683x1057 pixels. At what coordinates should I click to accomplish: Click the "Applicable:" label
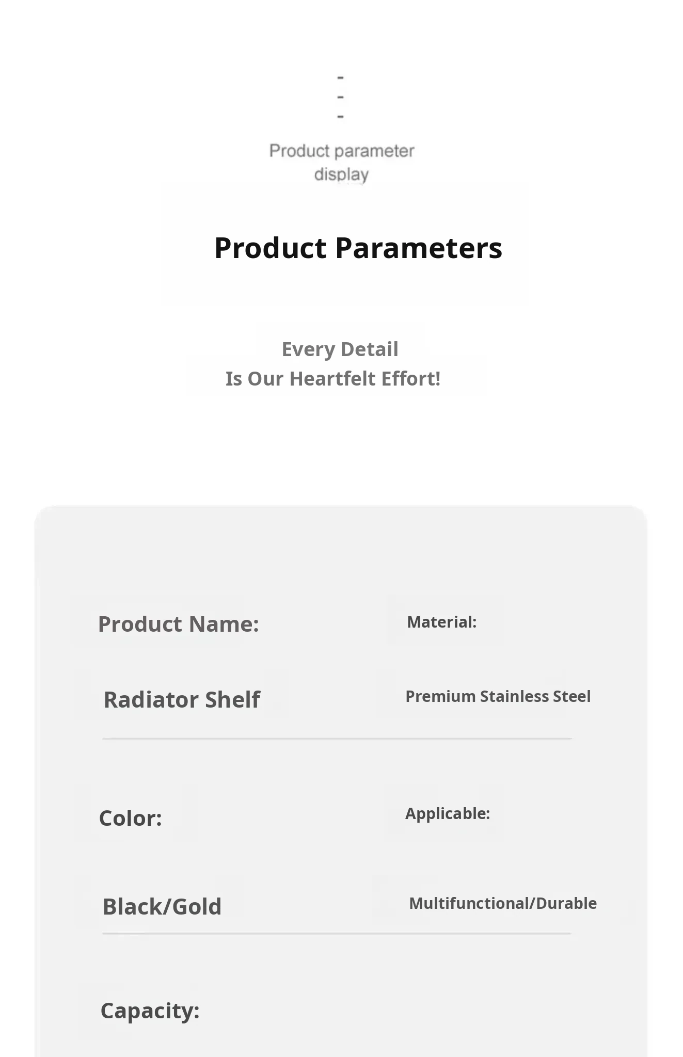pyautogui.click(x=447, y=813)
